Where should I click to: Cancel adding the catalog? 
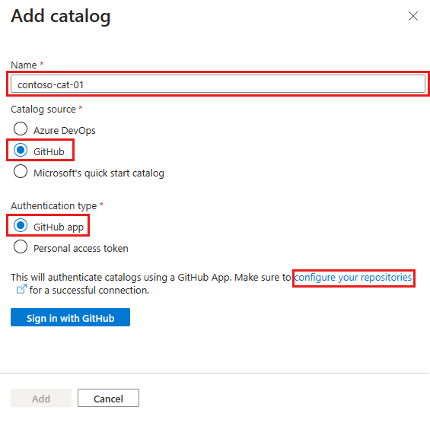pos(108,398)
